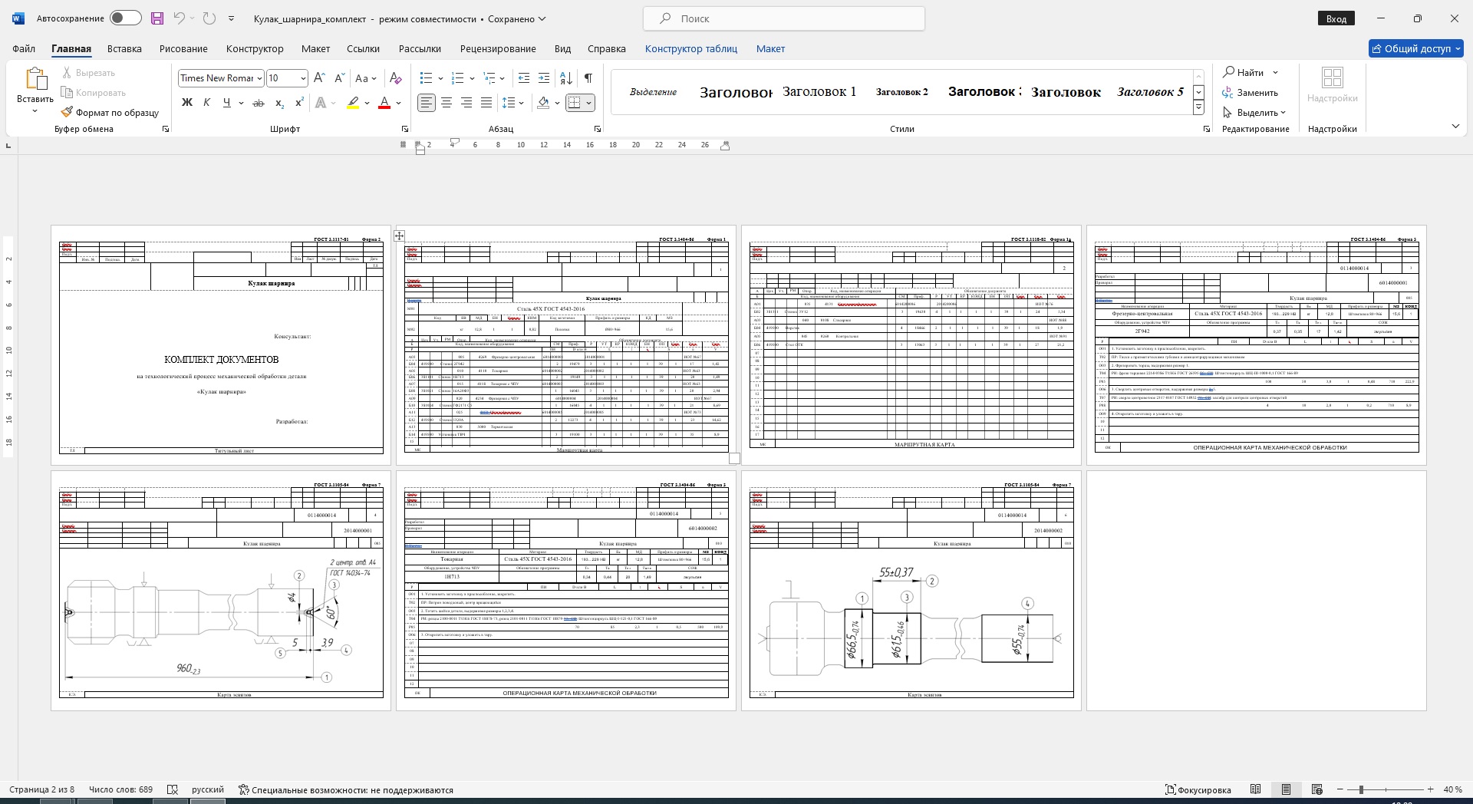
Task: Open the Вставка ribbon tab
Action: pyautogui.click(x=124, y=48)
